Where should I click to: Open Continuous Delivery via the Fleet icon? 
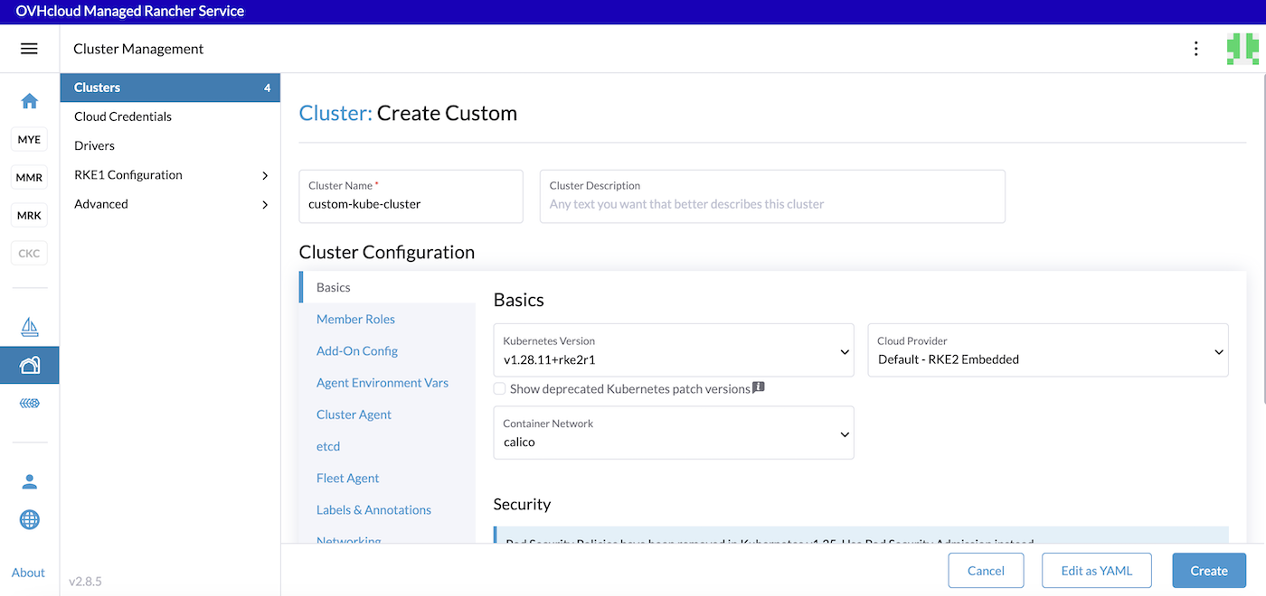tap(29, 403)
